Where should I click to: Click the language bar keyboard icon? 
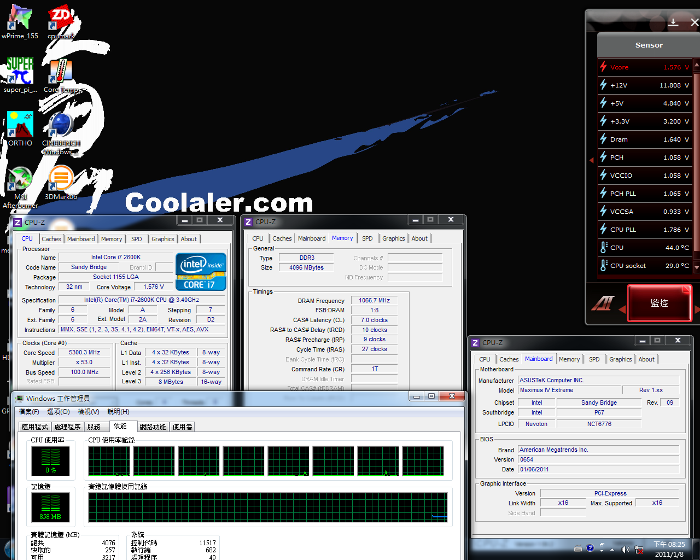(578, 549)
